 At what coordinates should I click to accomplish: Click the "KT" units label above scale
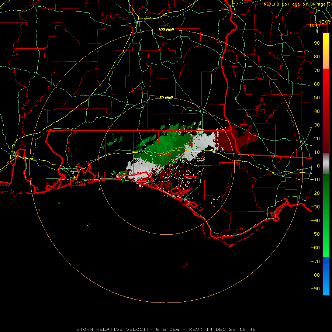tap(315, 26)
